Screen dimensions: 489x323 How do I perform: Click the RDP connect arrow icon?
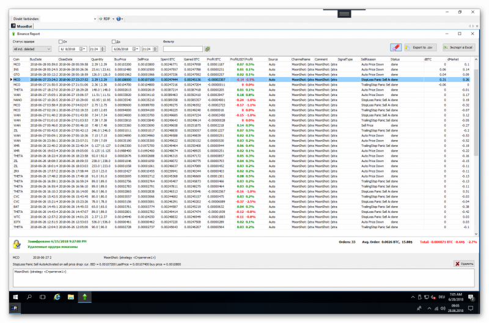(101, 19)
